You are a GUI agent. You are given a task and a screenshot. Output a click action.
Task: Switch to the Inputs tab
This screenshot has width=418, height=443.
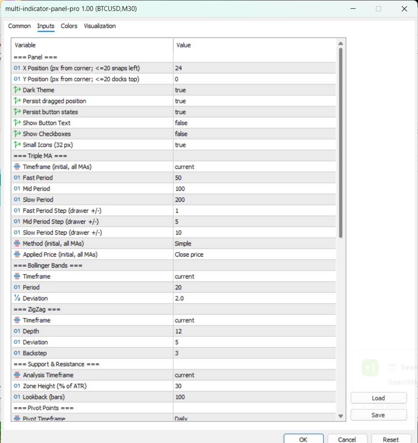[x=46, y=26]
